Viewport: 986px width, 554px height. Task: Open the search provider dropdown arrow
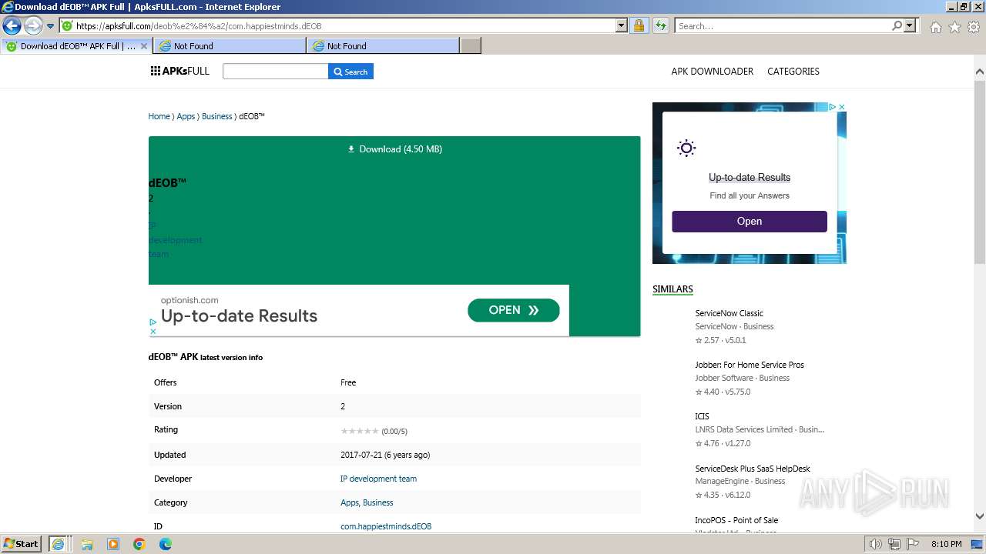[911, 26]
